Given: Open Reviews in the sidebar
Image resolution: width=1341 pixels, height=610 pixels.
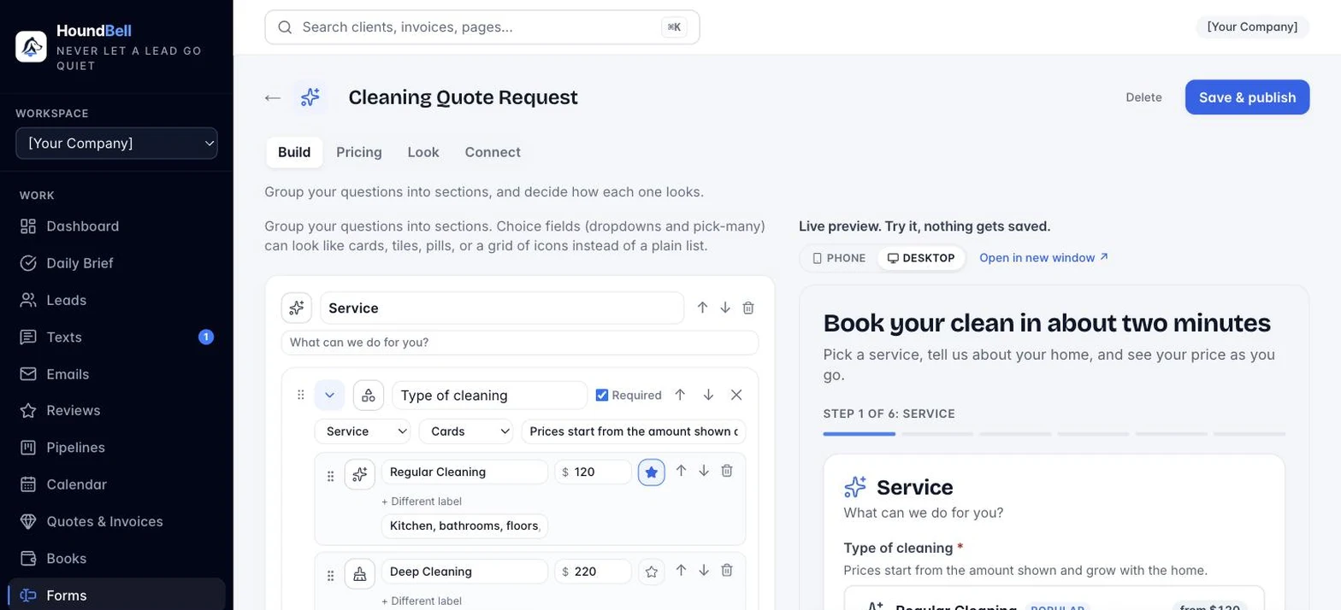Looking at the screenshot, I should click(116, 411).
